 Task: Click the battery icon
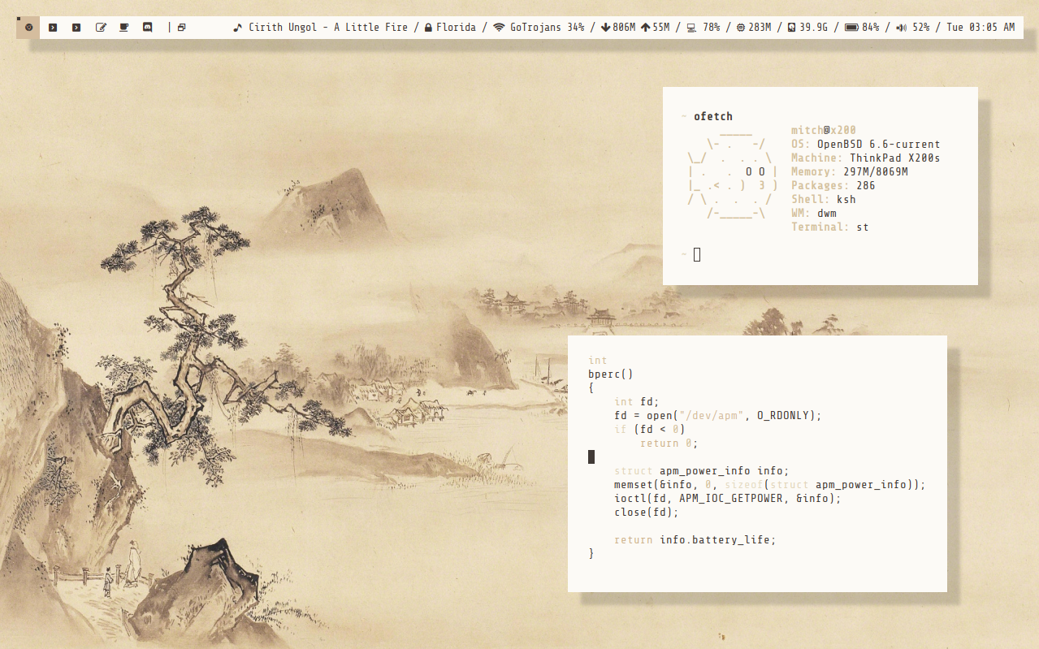point(851,28)
